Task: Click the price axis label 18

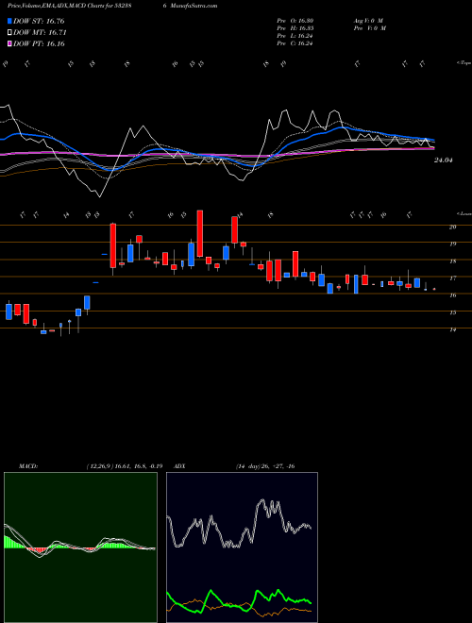Action: (452, 261)
